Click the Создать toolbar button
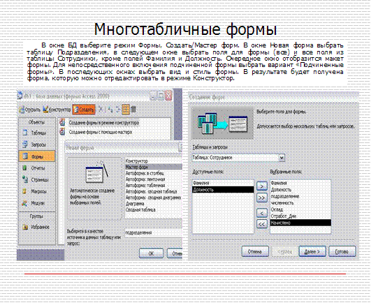 coord(84,110)
